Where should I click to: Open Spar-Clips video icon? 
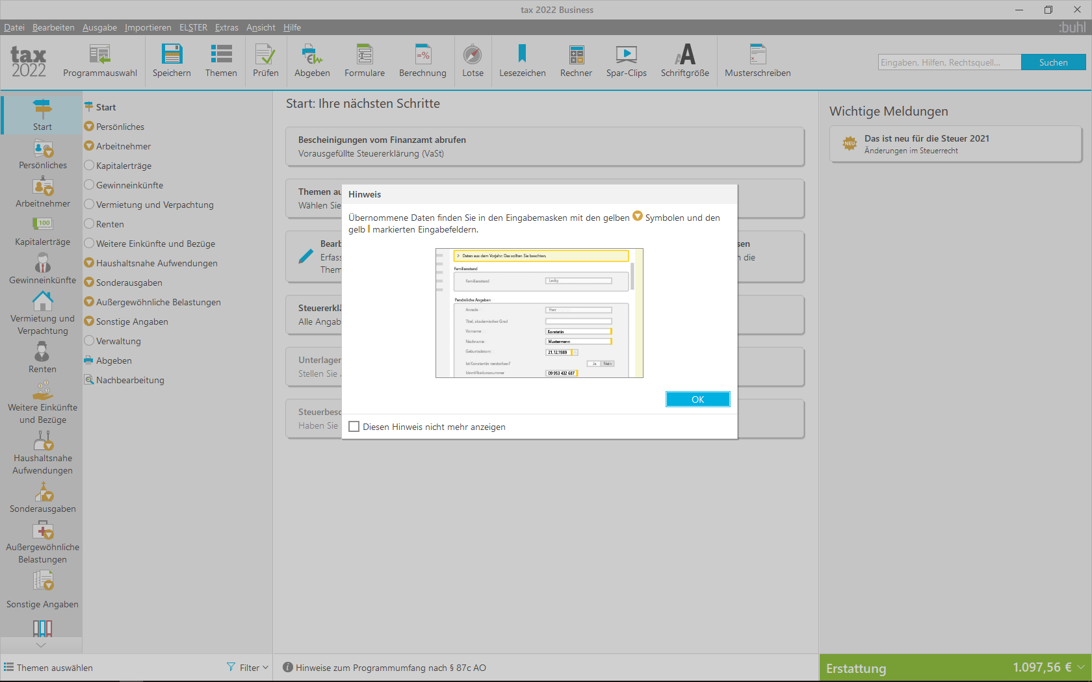point(626,55)
